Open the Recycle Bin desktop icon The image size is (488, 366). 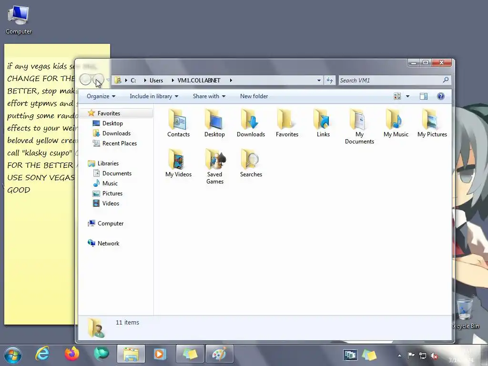[x=465, y=313]
